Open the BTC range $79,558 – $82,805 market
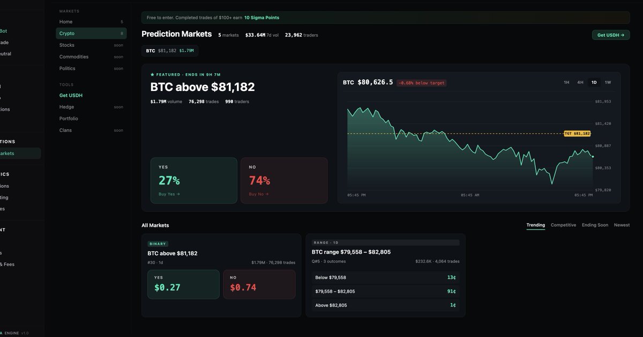643x337 pixels. click(351, 252)
